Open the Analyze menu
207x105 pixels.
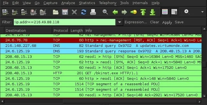tap(68, 3)
